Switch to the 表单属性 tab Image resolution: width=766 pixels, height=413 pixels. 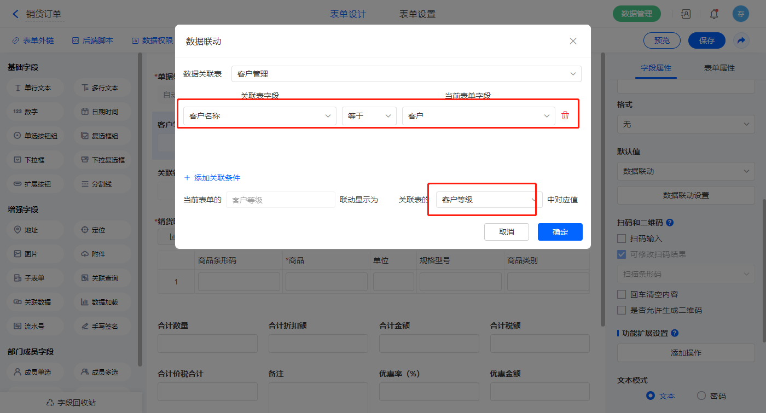(x=719, y=68)
